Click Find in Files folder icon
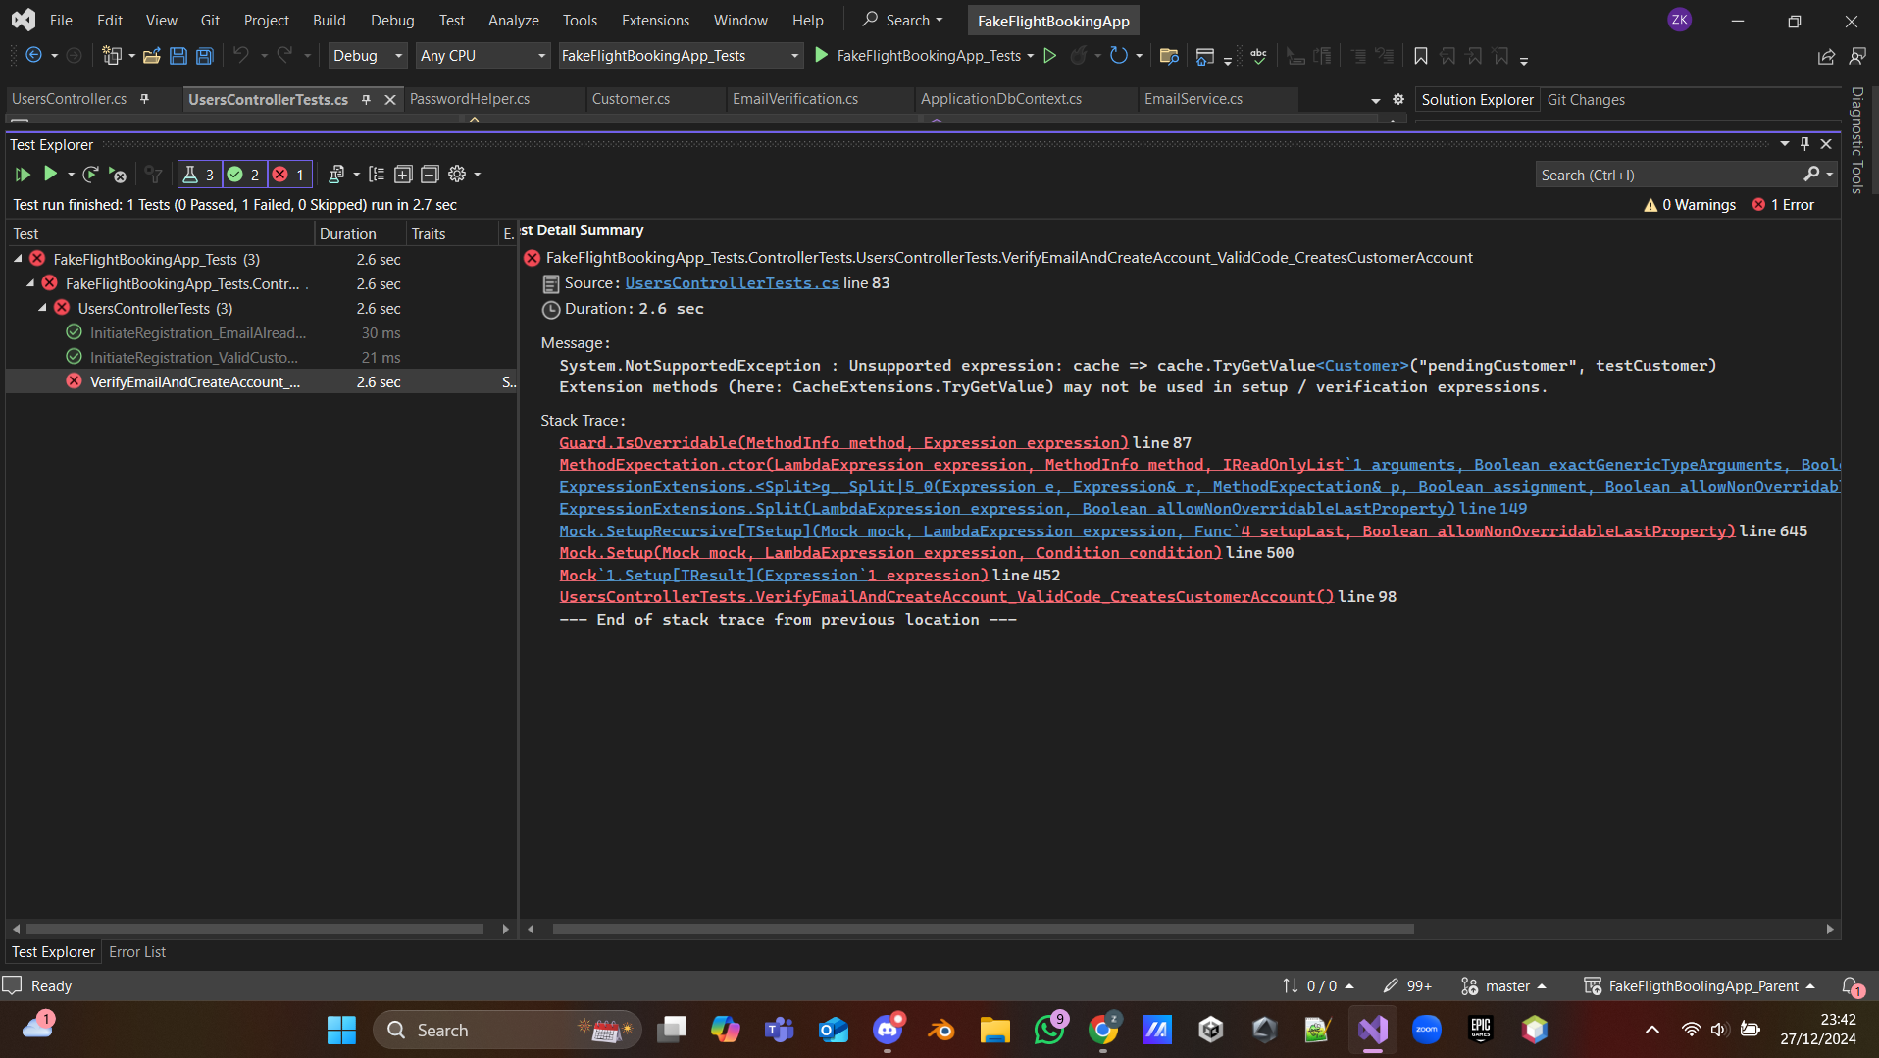Image resolution: width=1879 pixels, height=1058 pixels. point(1169,56)
